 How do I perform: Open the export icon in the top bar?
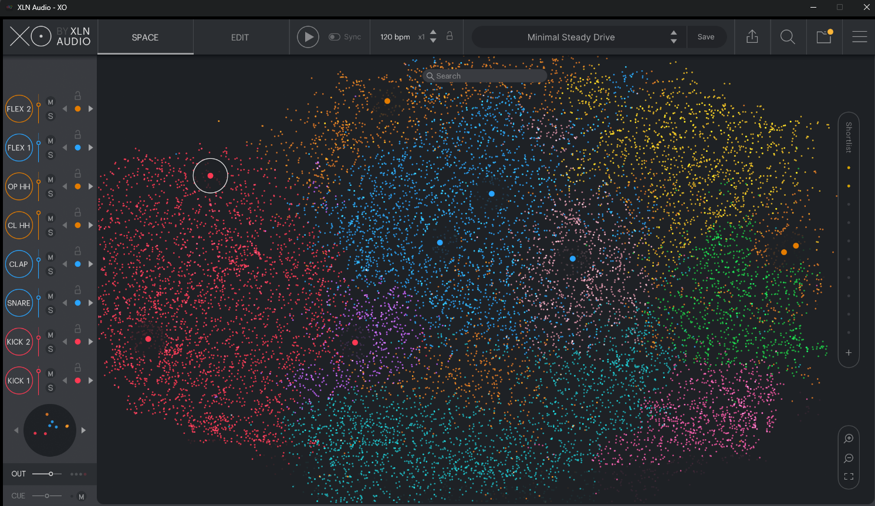tap(752, 37)
